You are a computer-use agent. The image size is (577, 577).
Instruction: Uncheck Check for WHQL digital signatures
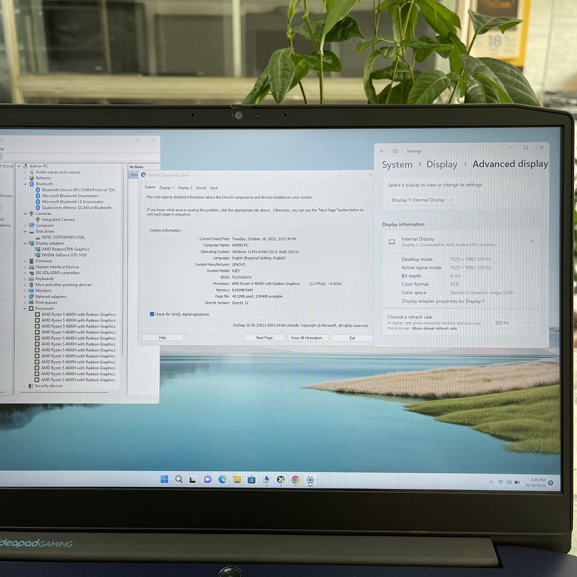tap(152, 314)
